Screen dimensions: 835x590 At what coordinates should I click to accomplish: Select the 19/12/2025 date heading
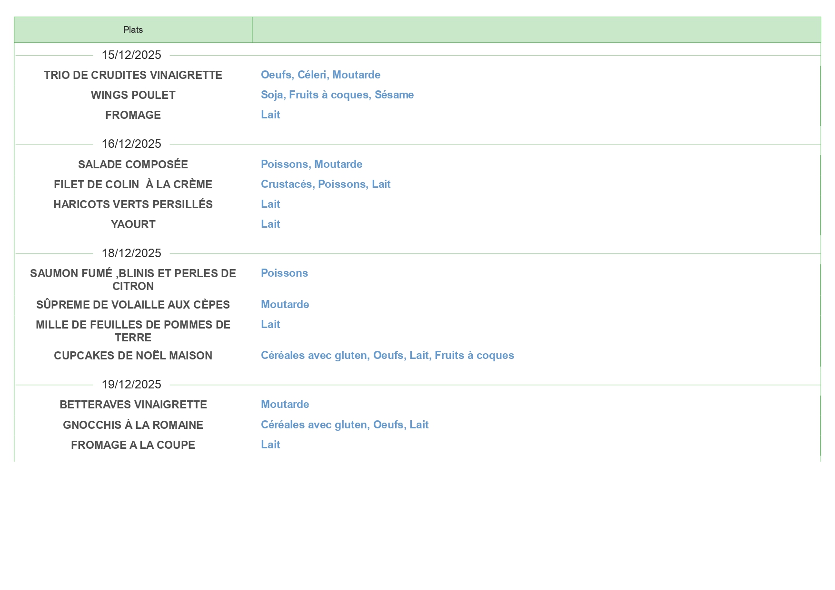131,385
